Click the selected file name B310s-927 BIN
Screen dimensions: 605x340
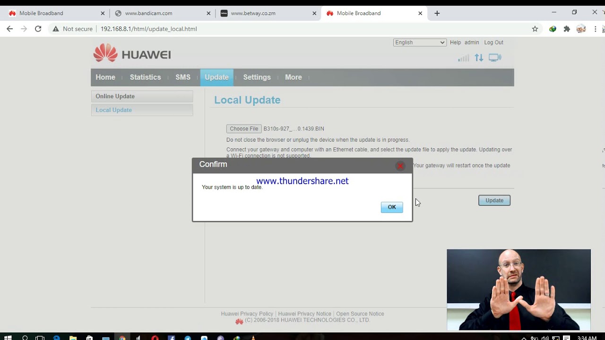[x=294, y=129]
